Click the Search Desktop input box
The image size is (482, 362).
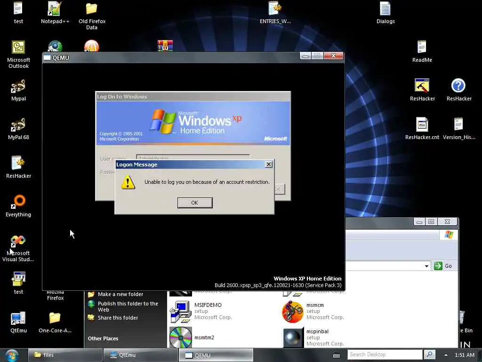385,354
